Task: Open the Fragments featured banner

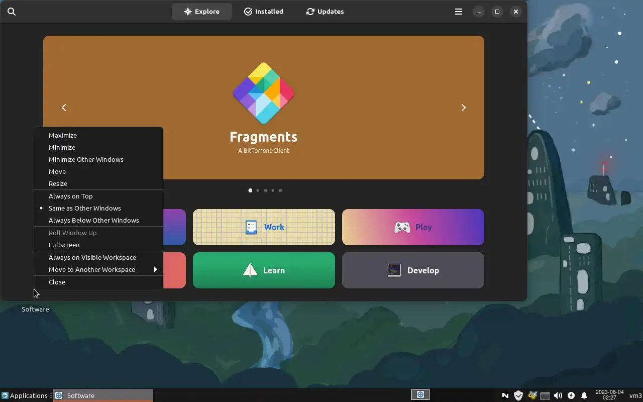Action: click(x=264, y=108)
